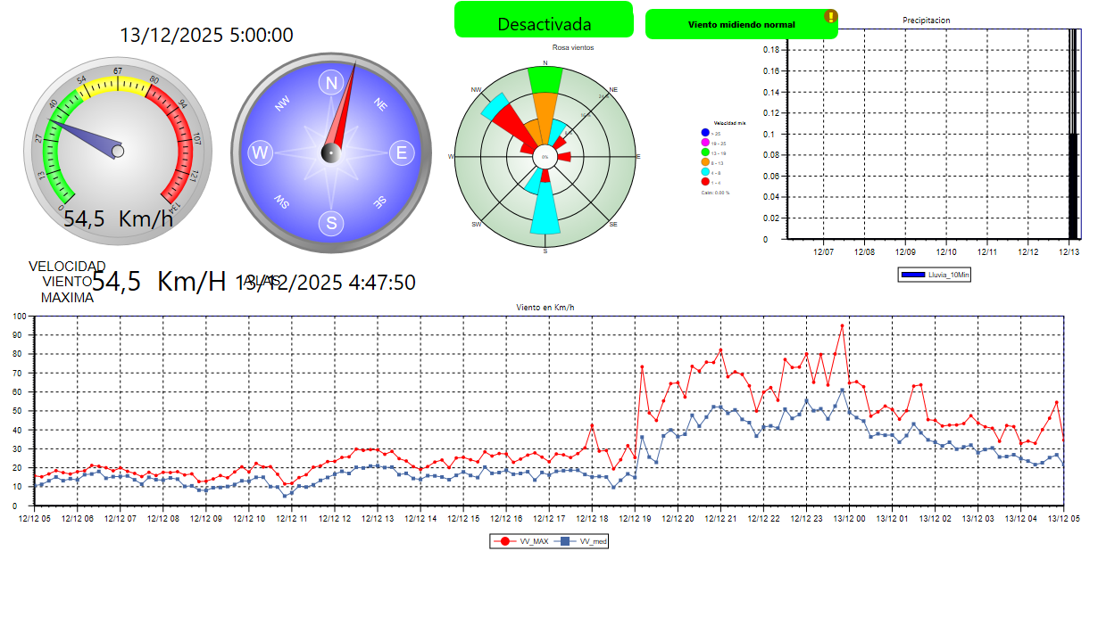Viewport: 1098px width, 617px height.
Task: Click the red 1-4 velocity legend dot
Action: tap(705, 182)
